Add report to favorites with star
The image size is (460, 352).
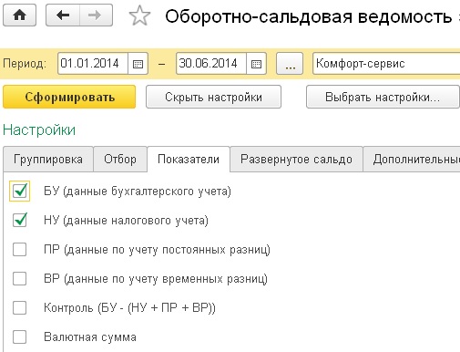pos(139,16)
